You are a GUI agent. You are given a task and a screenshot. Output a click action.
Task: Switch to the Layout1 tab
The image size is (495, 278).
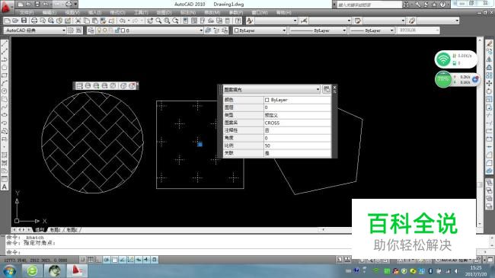point(56,230)
